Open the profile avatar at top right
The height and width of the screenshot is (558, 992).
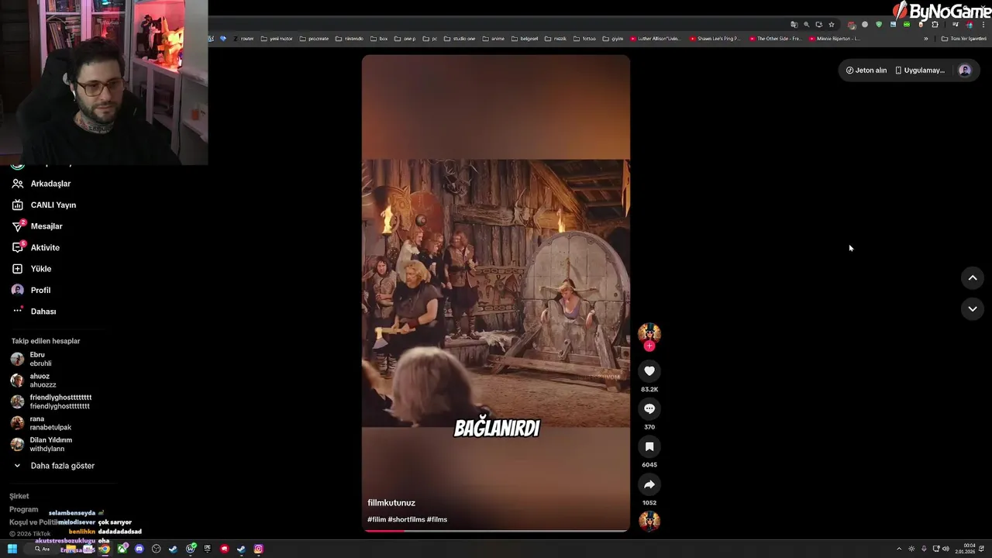pyautogui.click(x=965, y=71)
